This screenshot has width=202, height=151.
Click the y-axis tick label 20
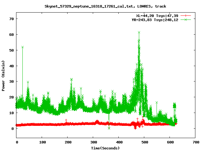[11, 97]
